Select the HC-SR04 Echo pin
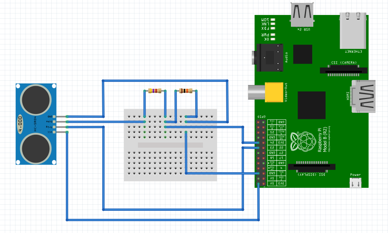Image resolution: width=388 pixels, height=233 pixels. 54,121
